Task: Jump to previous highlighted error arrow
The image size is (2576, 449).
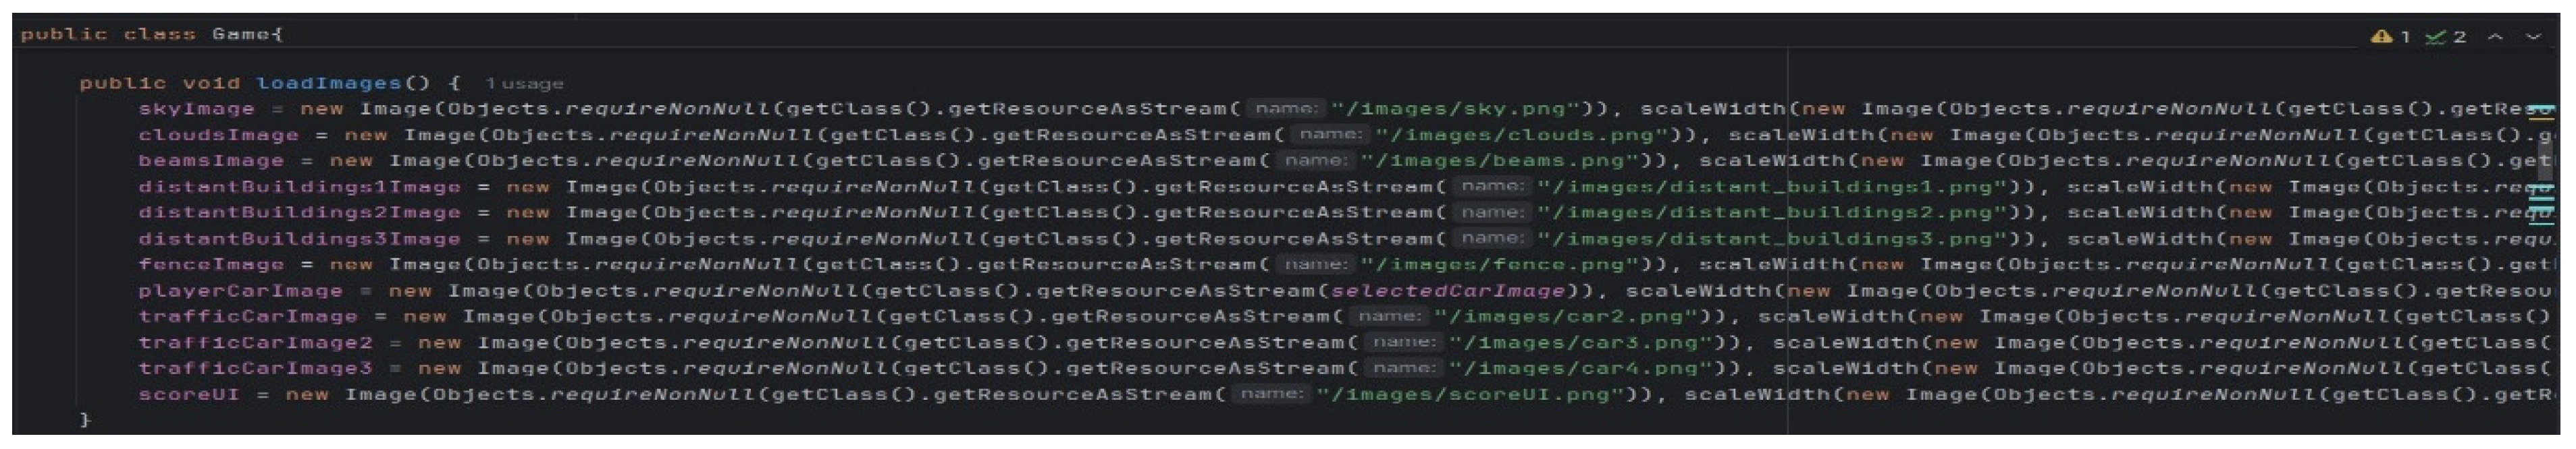Action: coord(2496,37)
